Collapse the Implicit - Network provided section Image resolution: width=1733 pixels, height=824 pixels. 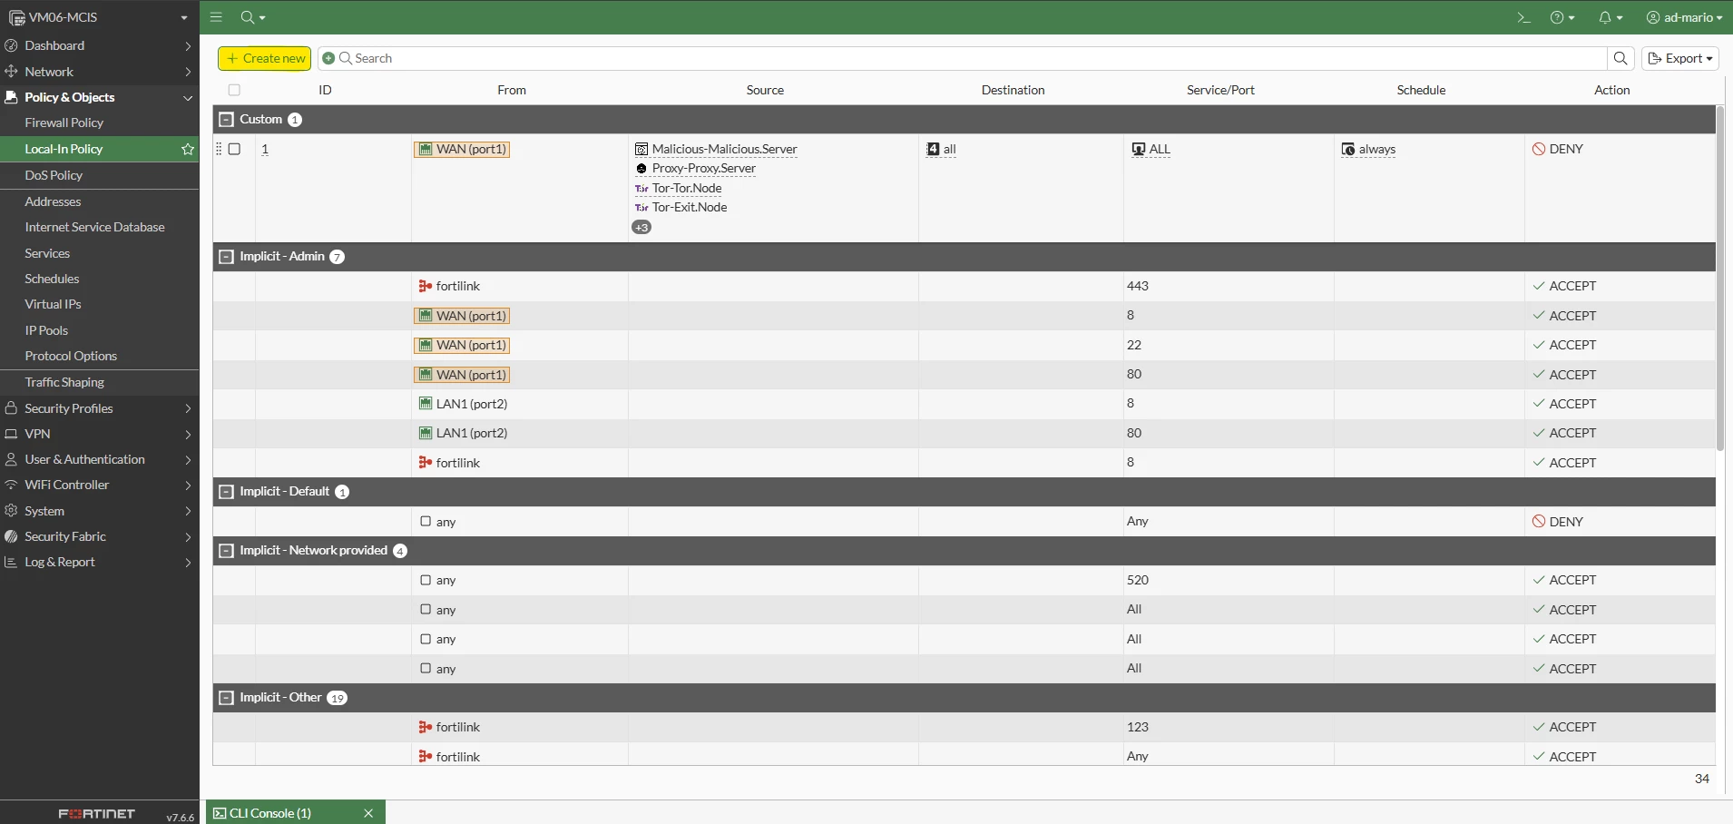(x=226, y=551)
